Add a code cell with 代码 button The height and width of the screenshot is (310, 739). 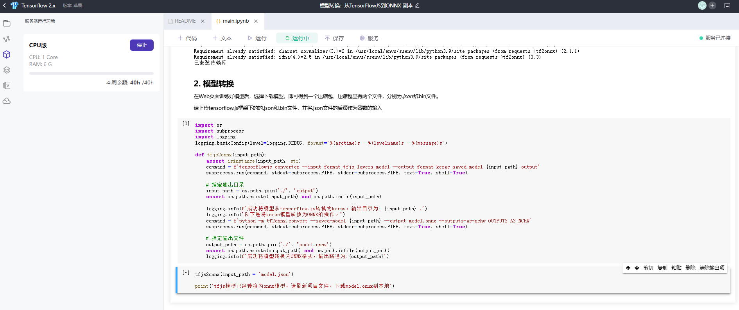point(187,38)
